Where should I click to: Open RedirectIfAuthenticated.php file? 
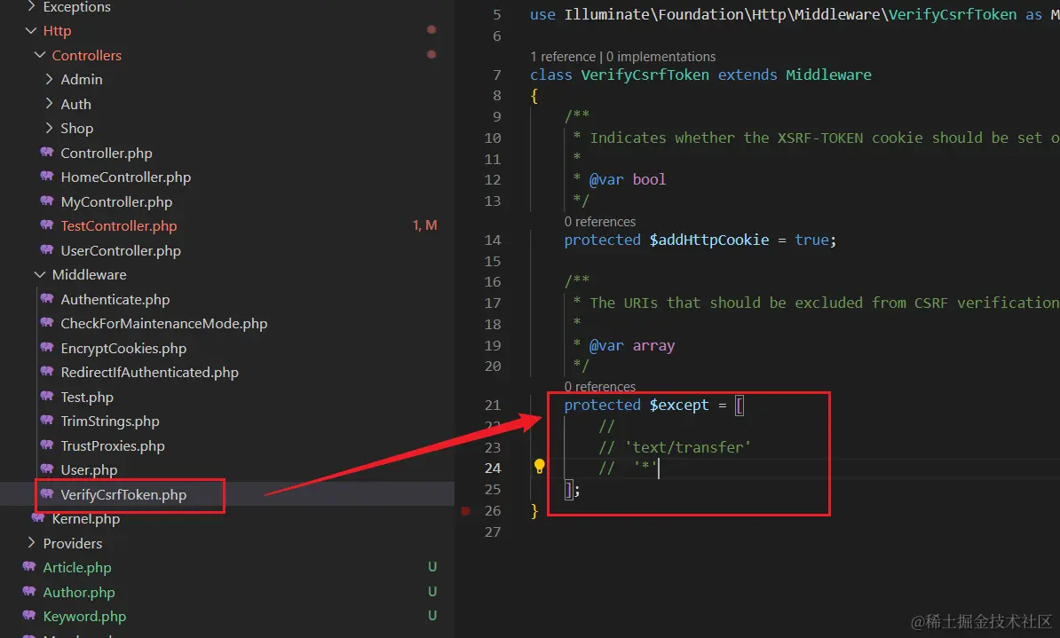pos(149,373)
